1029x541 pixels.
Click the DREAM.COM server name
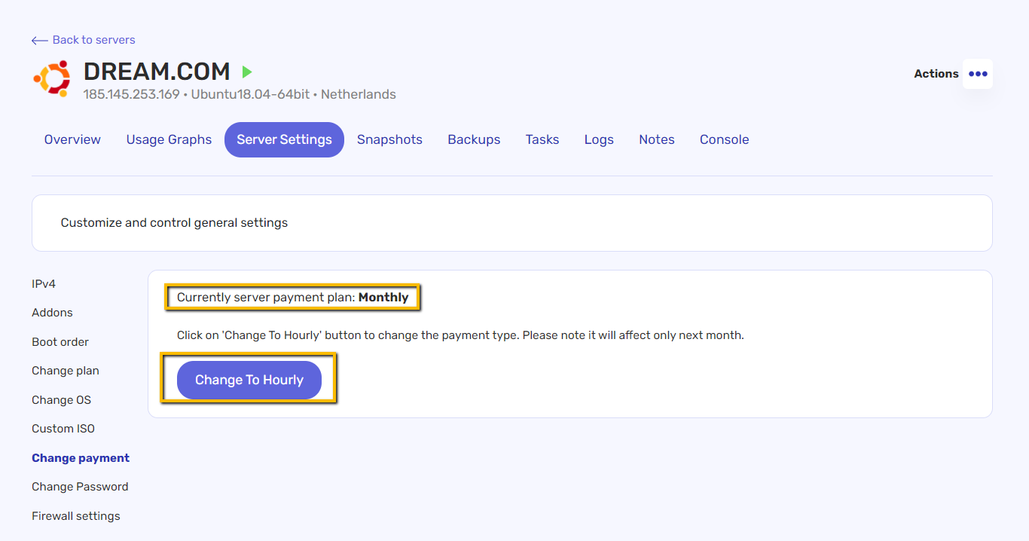157,72
